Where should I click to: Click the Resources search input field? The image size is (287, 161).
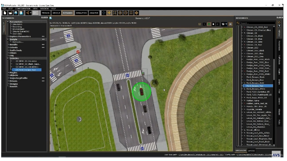click(x=256, y=23)
